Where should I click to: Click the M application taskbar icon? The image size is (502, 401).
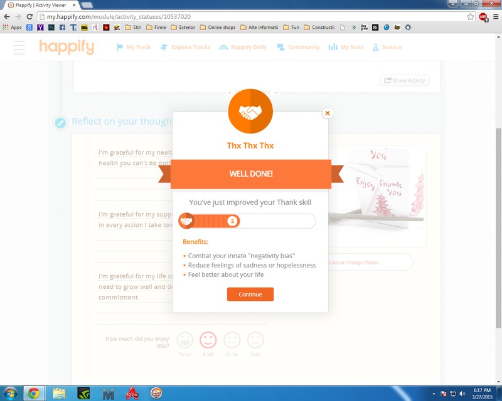[108, 393]
